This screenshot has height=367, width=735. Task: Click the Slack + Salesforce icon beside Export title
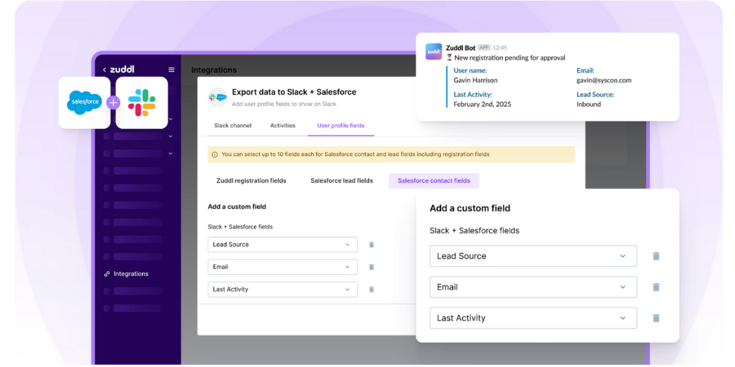click(217, 97)
